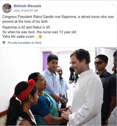Click the line Rajamma is 62 and Rahul is 49
This screenshot has width=117, height=126.
coord(26,27)
